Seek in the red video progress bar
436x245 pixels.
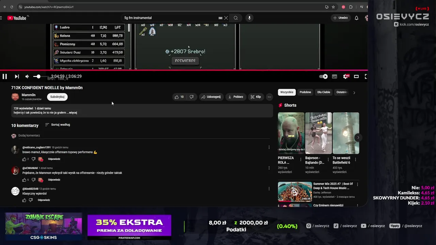pyautogui.click(x=184, y=70)
